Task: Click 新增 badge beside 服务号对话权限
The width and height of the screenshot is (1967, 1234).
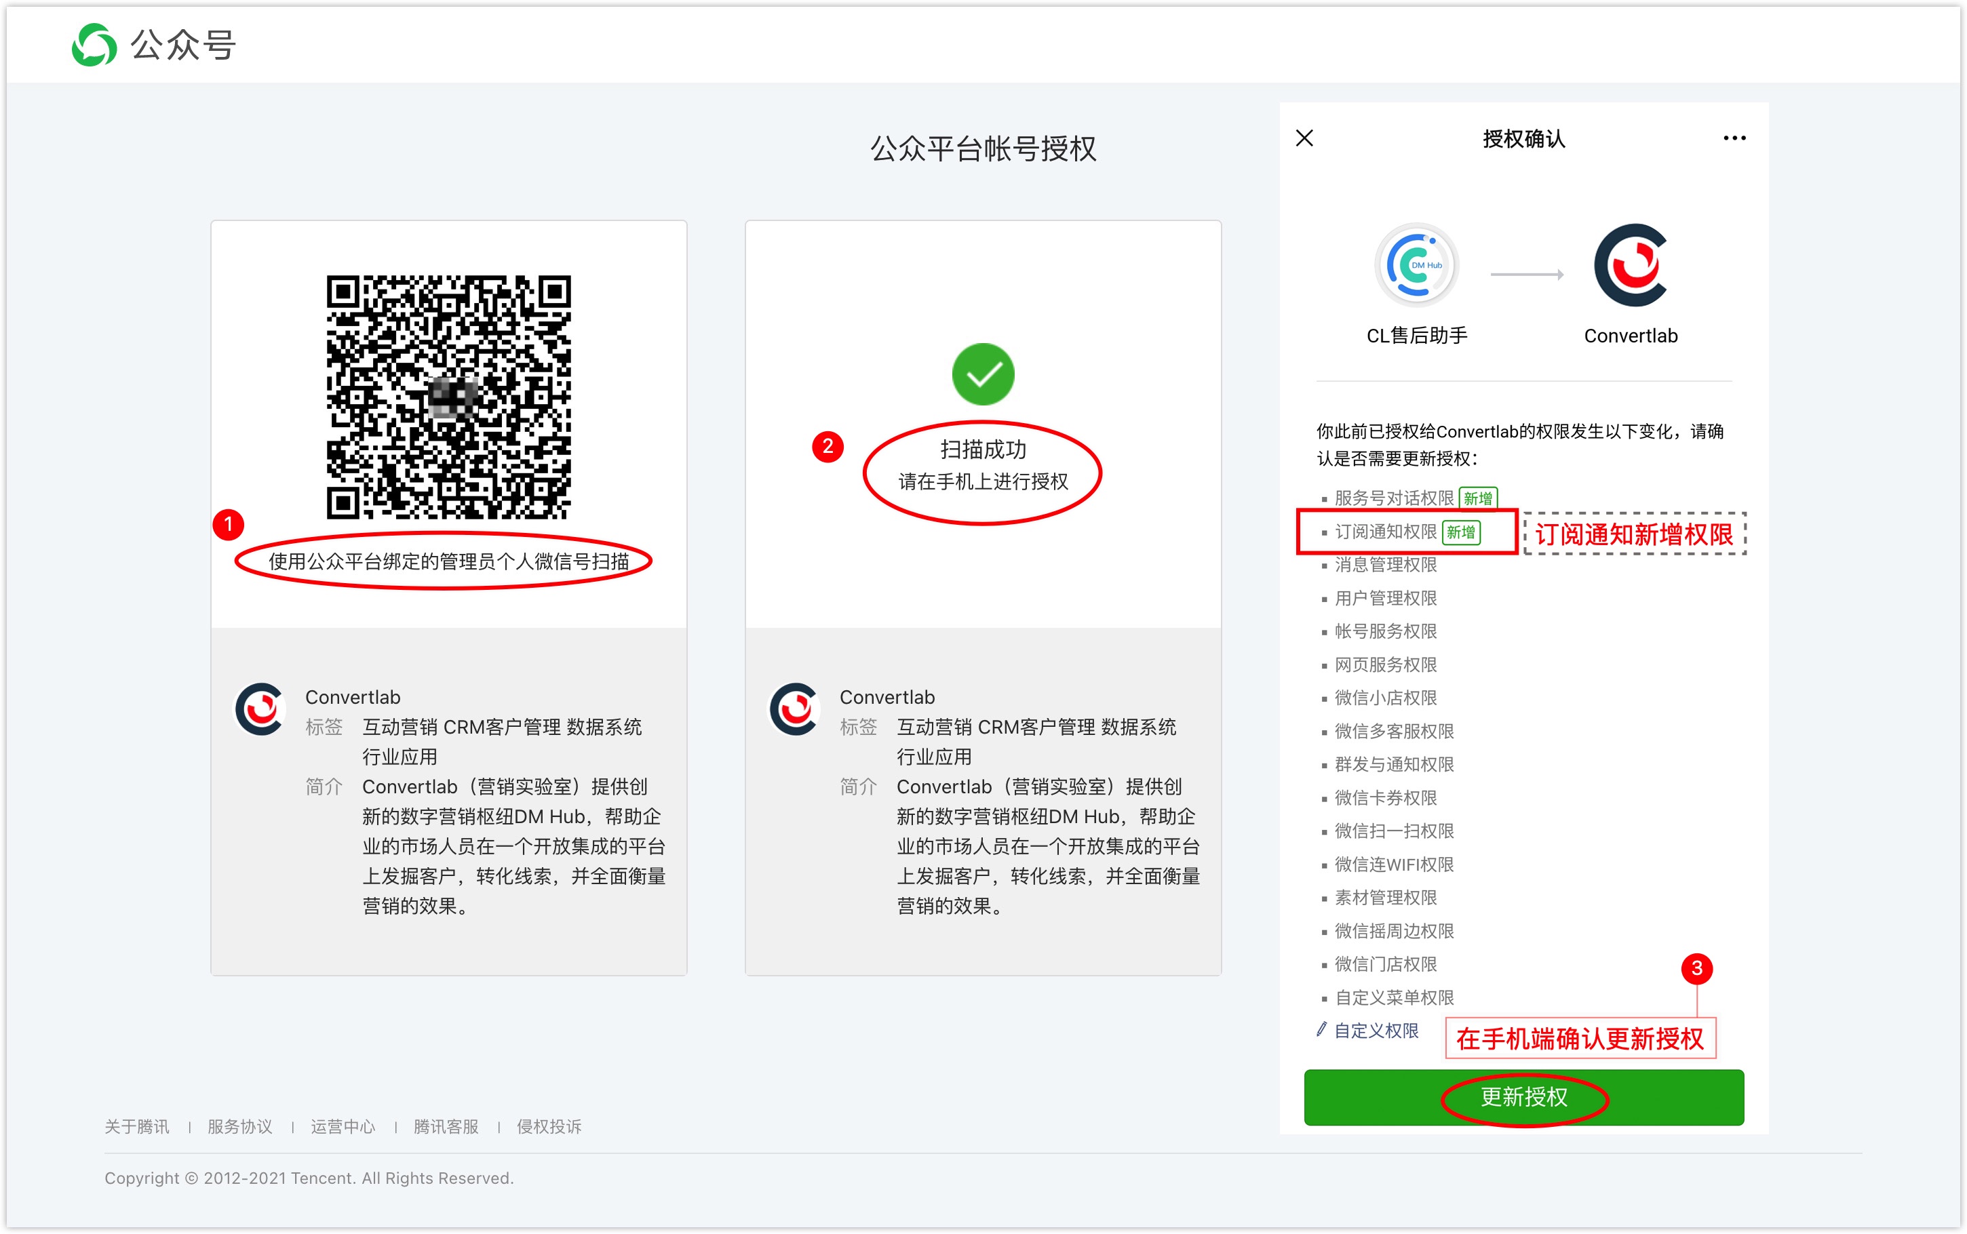Action: (1478, 498)
